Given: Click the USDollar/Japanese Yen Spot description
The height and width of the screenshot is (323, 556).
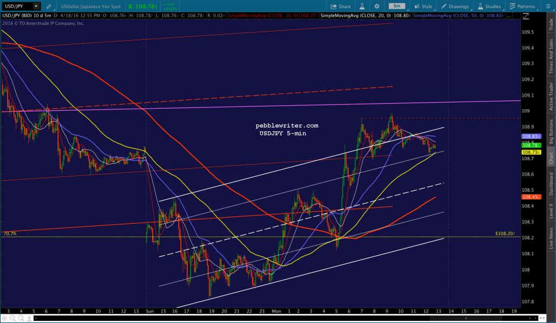Looking at the screenshot, I should (91, 7).
